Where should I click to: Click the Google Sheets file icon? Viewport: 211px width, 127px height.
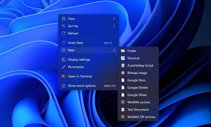tap(123, 87)
